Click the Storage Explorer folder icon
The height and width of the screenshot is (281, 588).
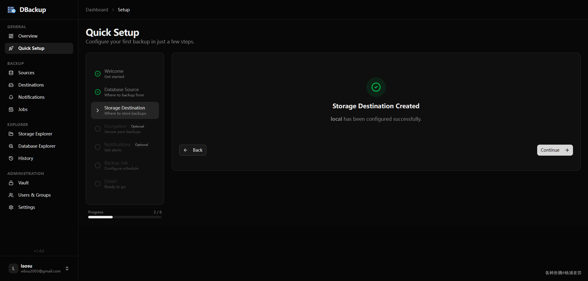11,134
